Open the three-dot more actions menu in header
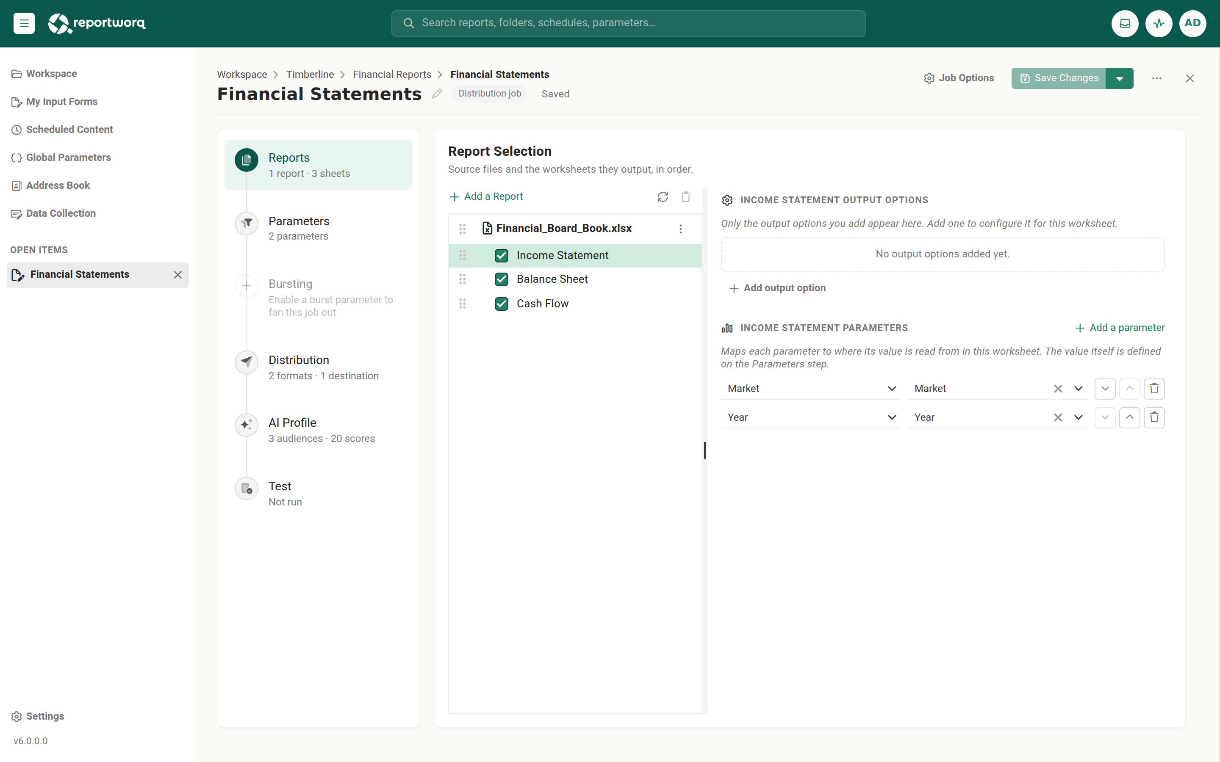The image size is (1220, 762). click(1156, 78)
